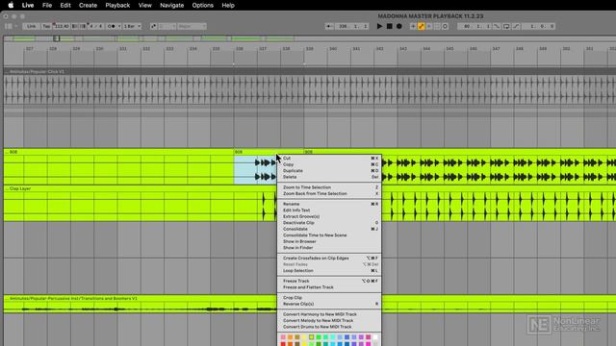This screenshot has height=346, width=616.
Task: Select Convert Harmony to New MIDI Track
Action: 329,314
